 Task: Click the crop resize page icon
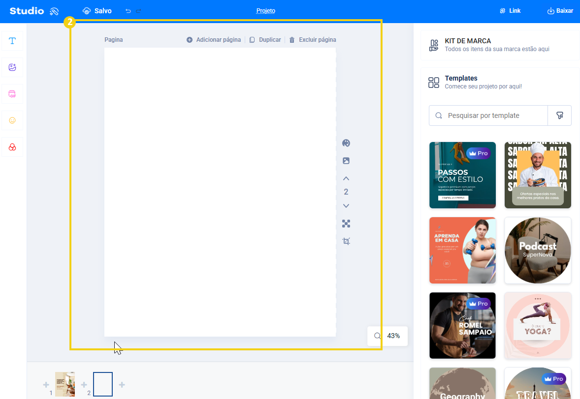pyautogui.click(x=346, y=241)
